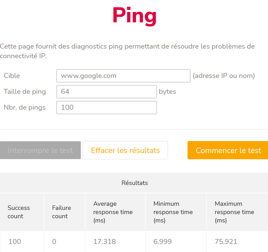
Task: Click the Taille de ping label
Action: tap(25, 92)
